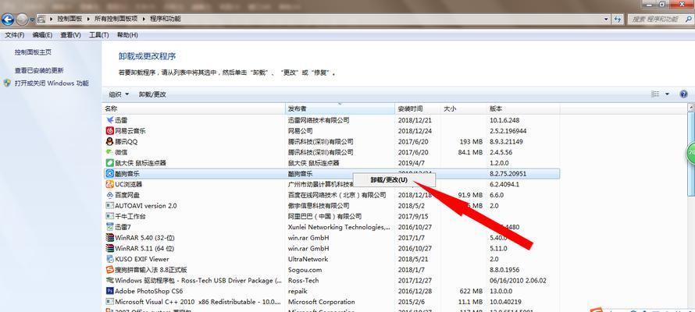The width and height of the screenshot is (695, 312).
Task: Open the 控制面板主页 link
Action: [34, 52]
